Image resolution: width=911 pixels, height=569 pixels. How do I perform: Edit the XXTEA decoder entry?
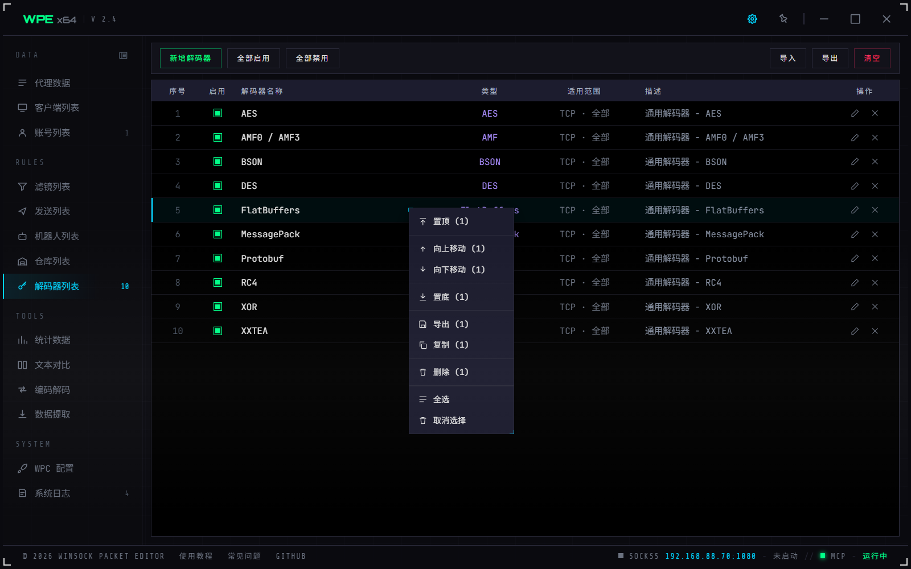855,331
